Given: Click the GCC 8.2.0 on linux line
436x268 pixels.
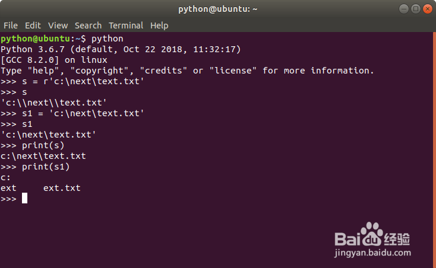Looking at the screenshot, I should point(53,60).
